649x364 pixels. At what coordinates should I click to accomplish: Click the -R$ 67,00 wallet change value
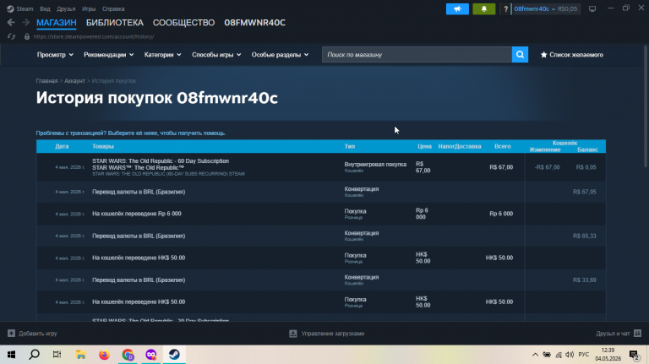pos(547,167)
